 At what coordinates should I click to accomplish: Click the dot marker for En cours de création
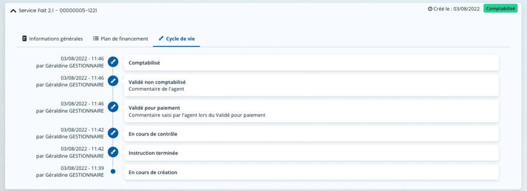point(113,171)
